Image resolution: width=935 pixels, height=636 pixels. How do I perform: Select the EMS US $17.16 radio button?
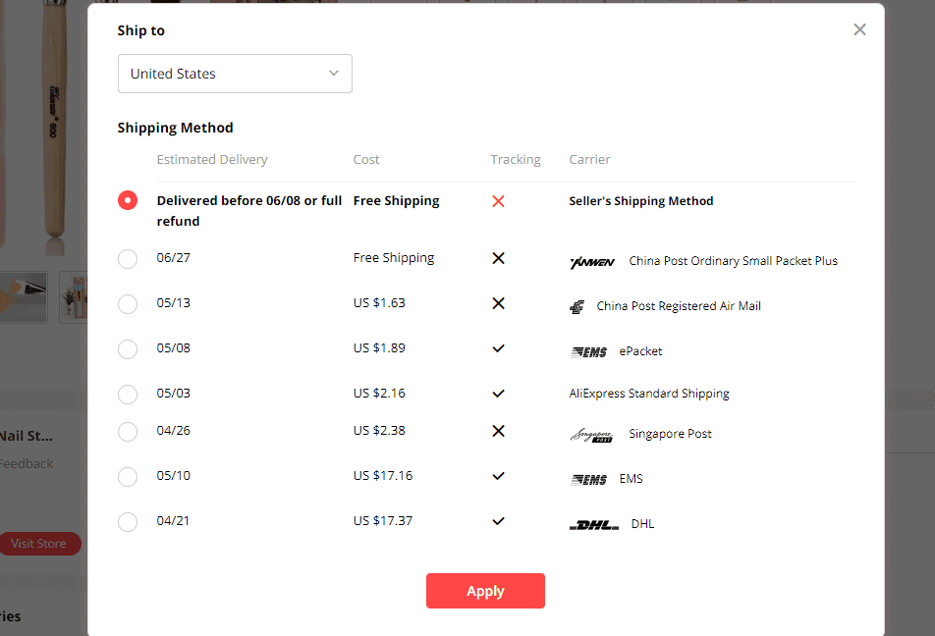pos(128,477)
